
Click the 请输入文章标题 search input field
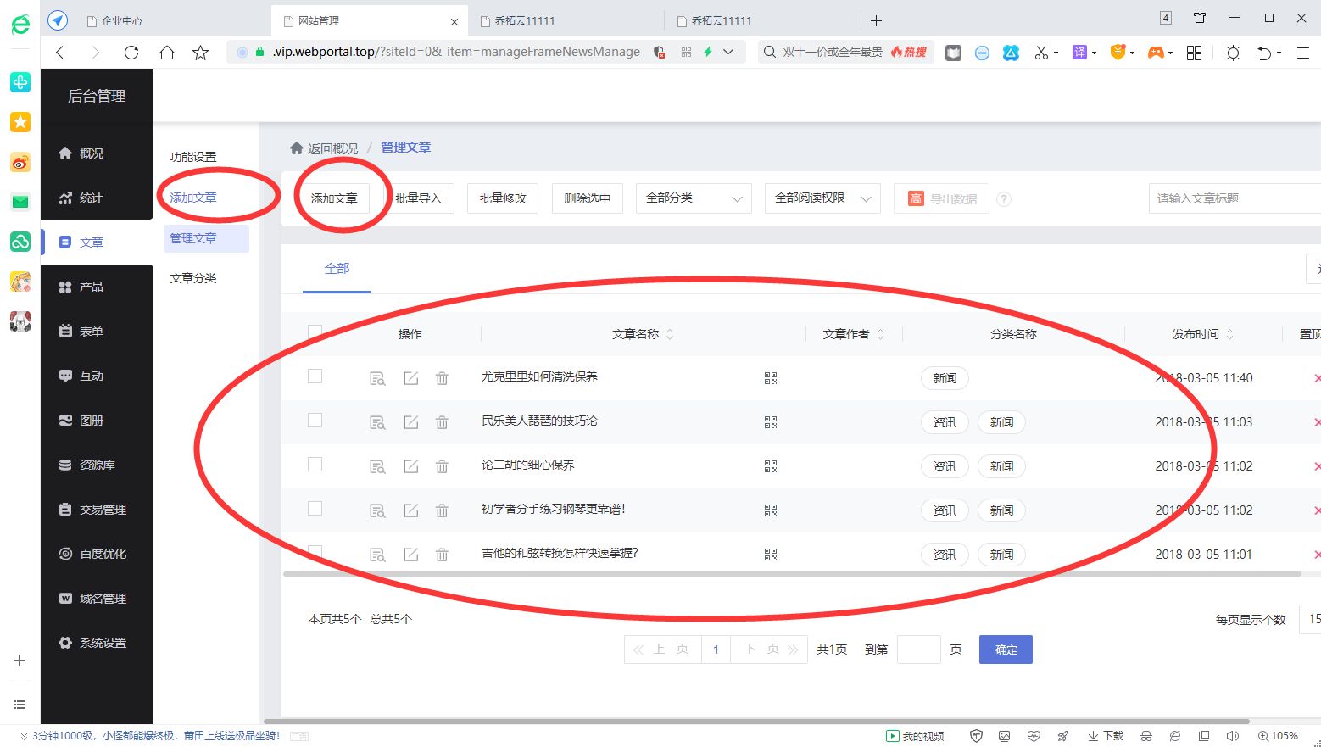click(x=1234, y=198)
